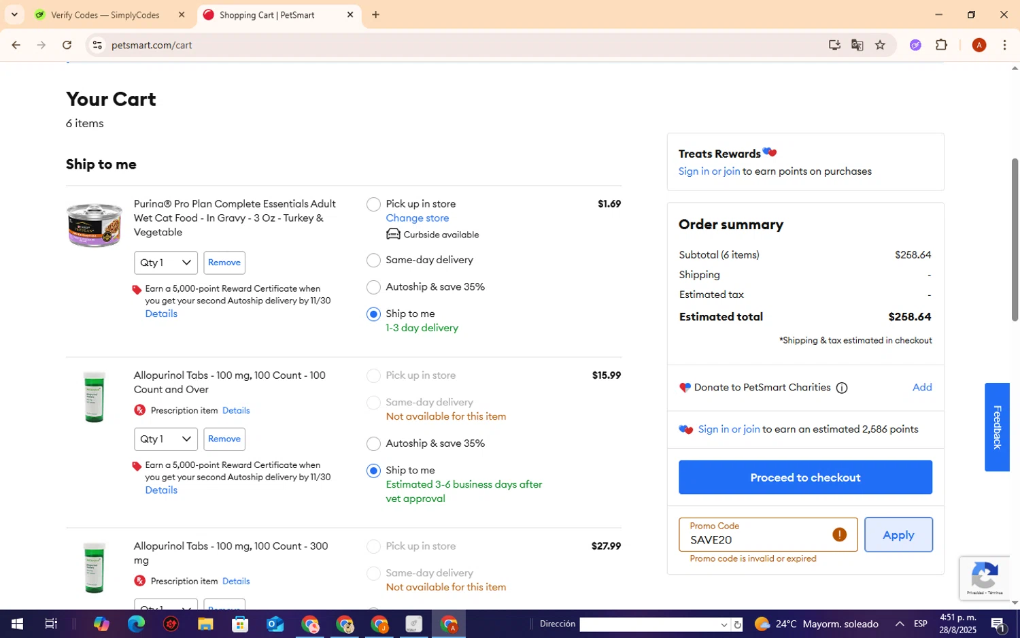Open the Extensions puzzle icon
The image size is (1020, 638).
(941, 45)
